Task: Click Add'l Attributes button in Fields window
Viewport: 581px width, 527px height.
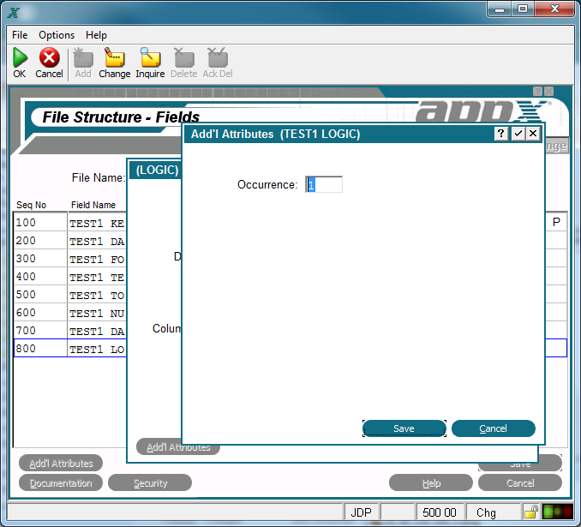Action: click(61, 464)
